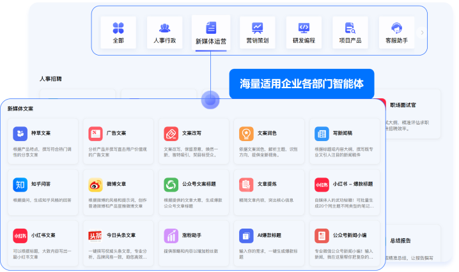This screenshot has width=459, height=272.
Task: Click the right chevron to show more categories
Action: pos(422,33)
